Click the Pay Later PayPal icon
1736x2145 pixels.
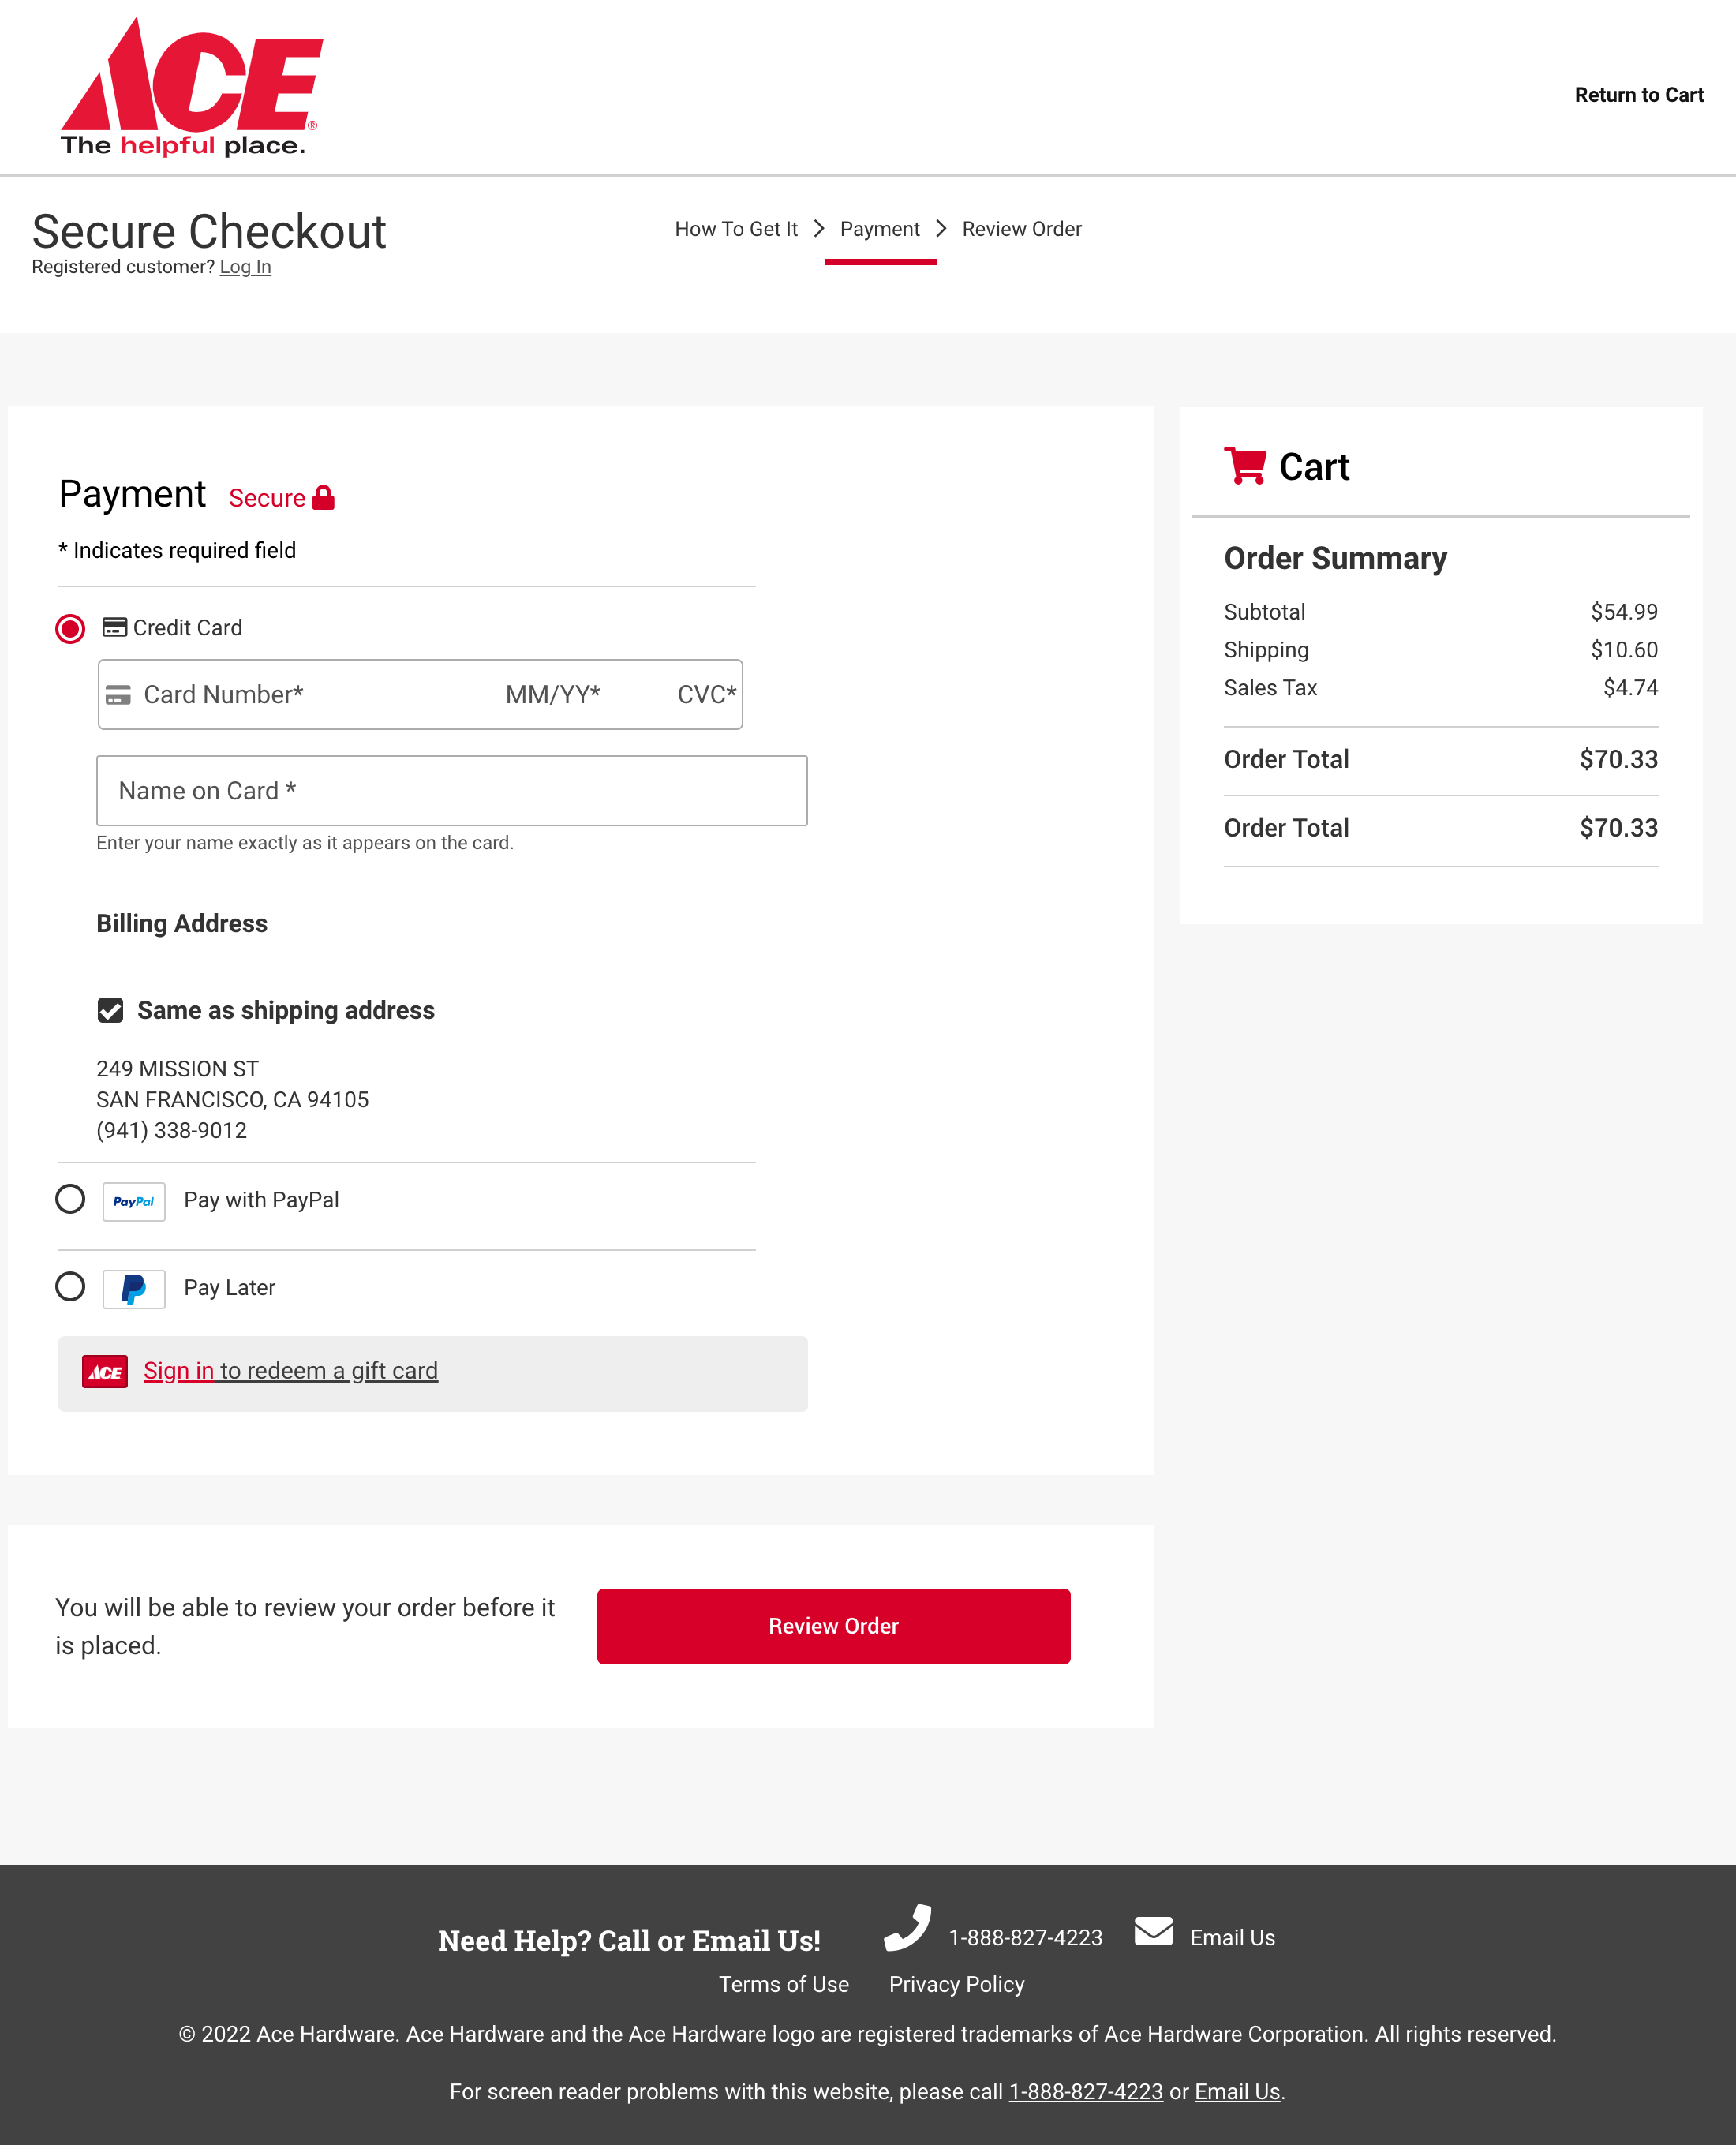point(134,1288)
